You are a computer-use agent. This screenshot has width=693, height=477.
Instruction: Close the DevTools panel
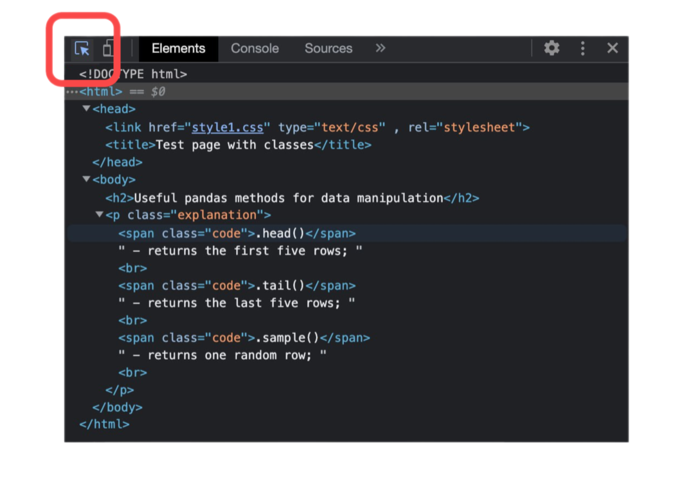point(612,48)
